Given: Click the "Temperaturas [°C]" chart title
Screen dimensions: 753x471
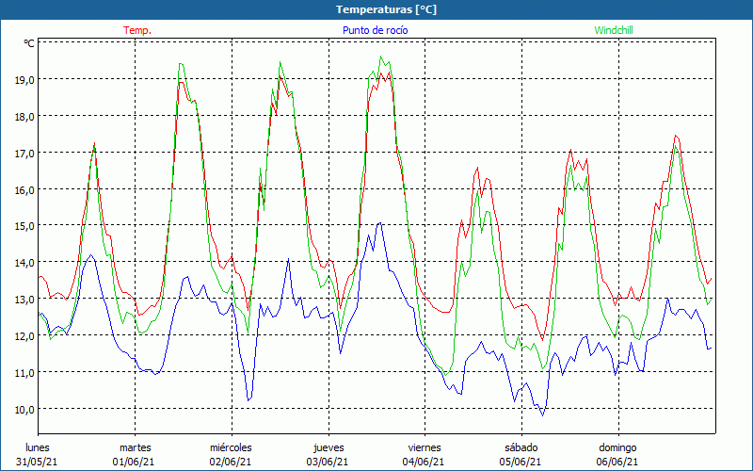Looking at the screenshot, I should click(x=386, y=9).
